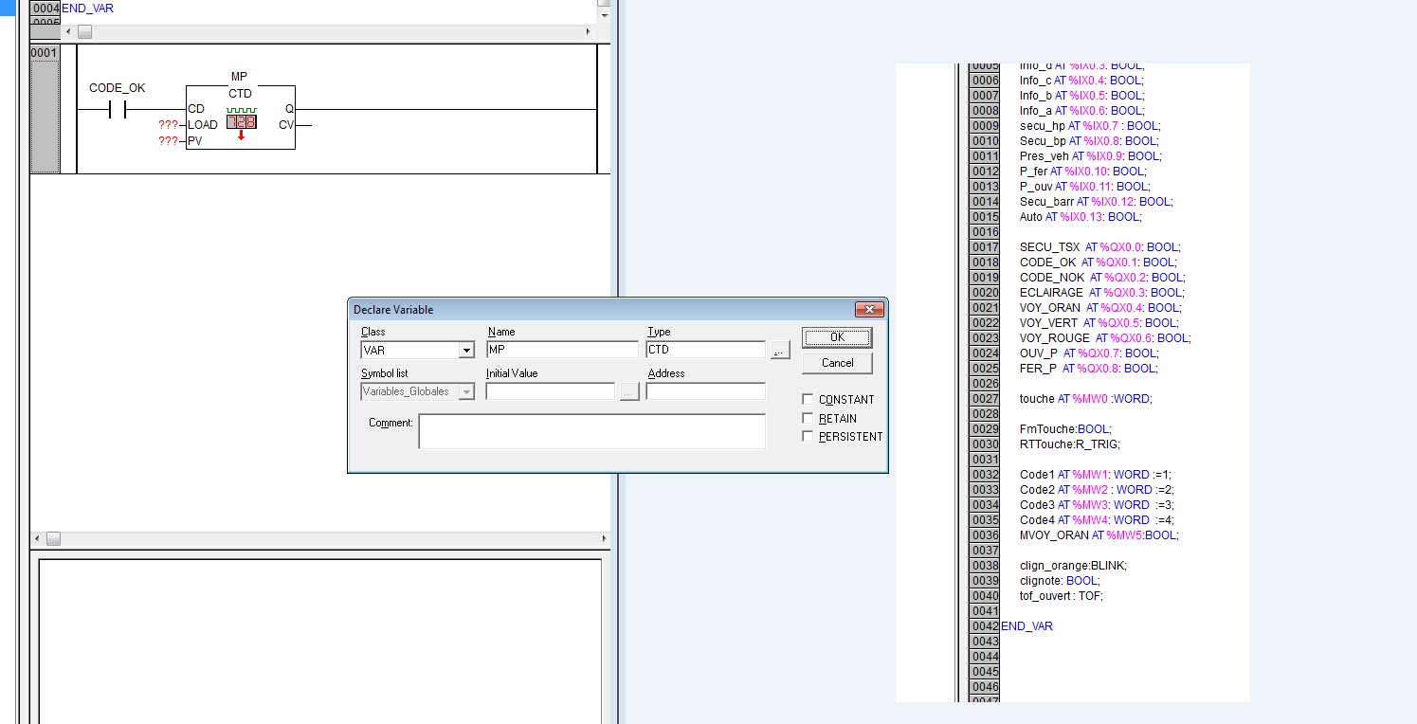Click the ??? placeholder at the LOAD input
The height and width of the screenshot is (724, 1417).
pyautogui.click(x=168, y=125)
